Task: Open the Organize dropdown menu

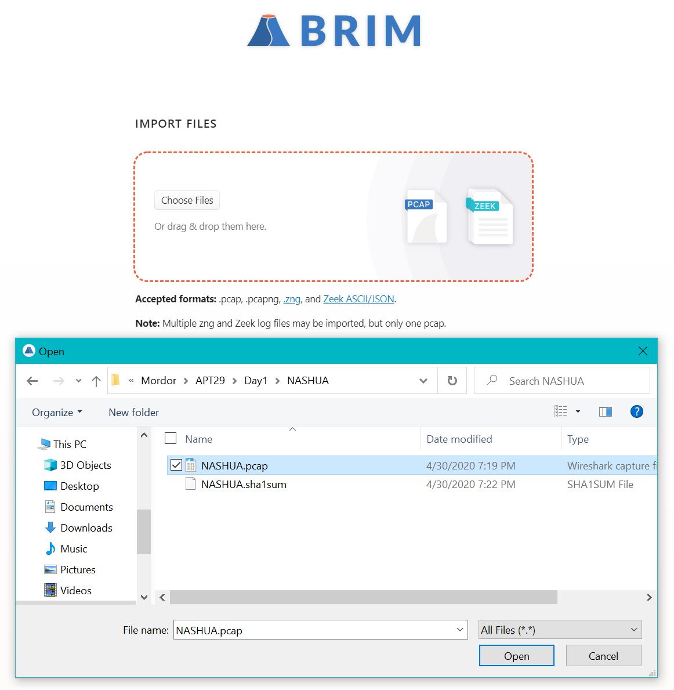Action: click(57, 413)
